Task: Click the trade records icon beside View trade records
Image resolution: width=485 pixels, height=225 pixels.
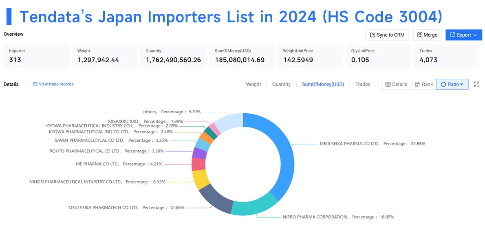Action: 35,84
